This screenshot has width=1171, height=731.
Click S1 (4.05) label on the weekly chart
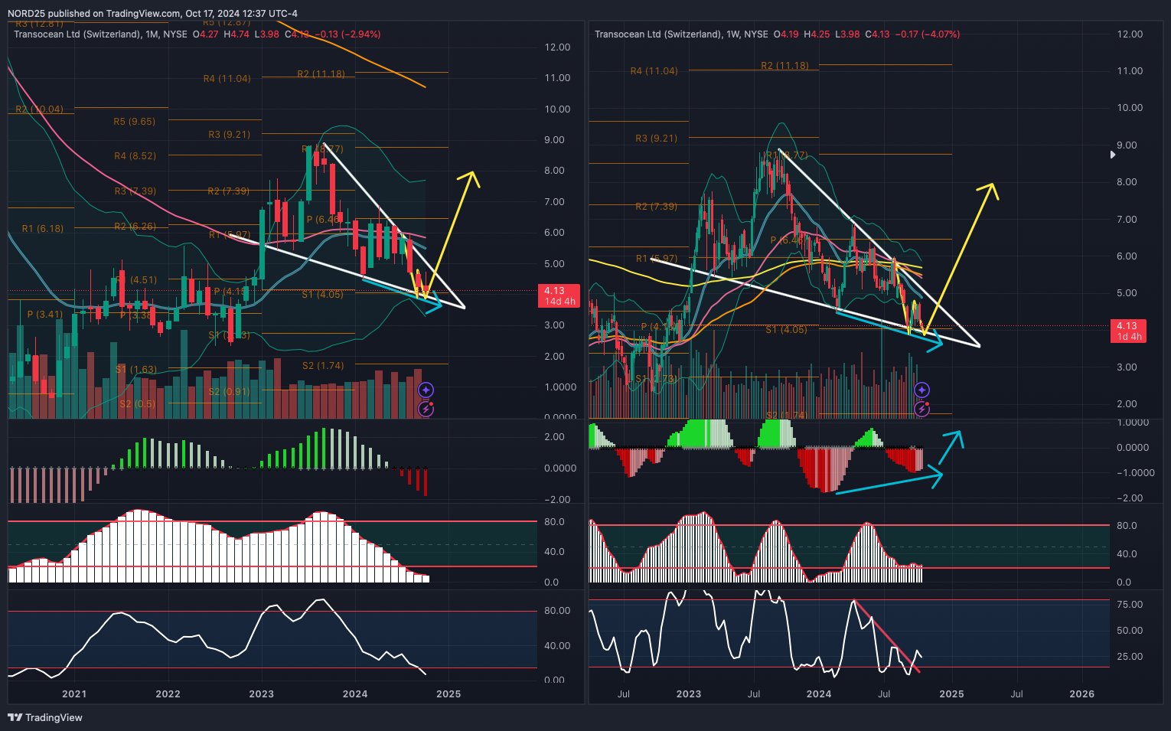pyautogui.click(x=786, y=330)
